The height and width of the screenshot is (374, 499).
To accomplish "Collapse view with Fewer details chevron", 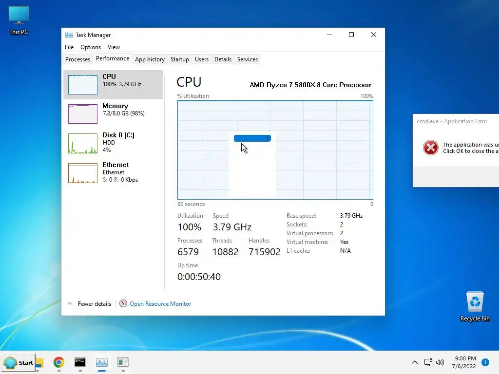I will click(70, 304).
